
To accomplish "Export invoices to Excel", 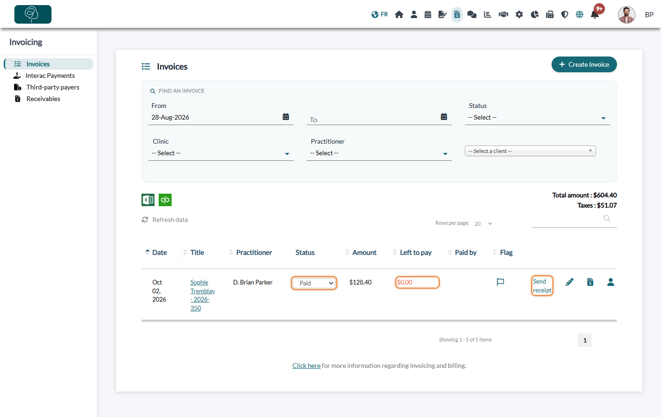I will click(148, 200).
